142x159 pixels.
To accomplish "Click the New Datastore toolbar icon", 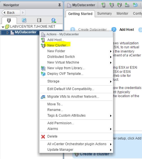I will pyautogui.click(x=119, y=5).
